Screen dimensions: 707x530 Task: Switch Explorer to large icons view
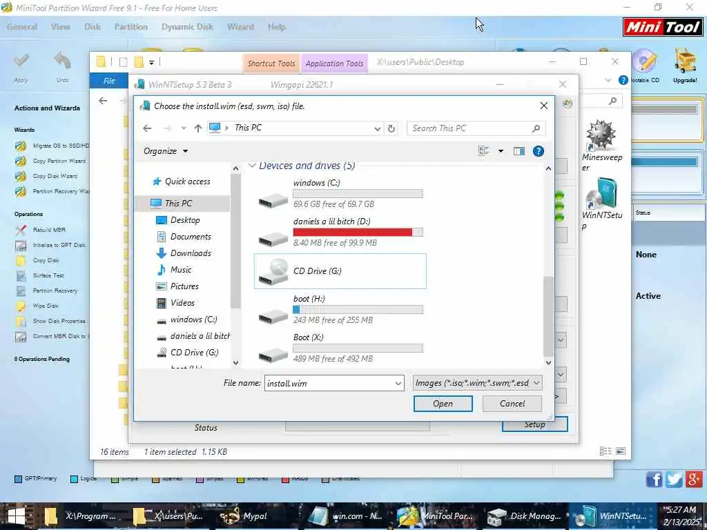621,451
